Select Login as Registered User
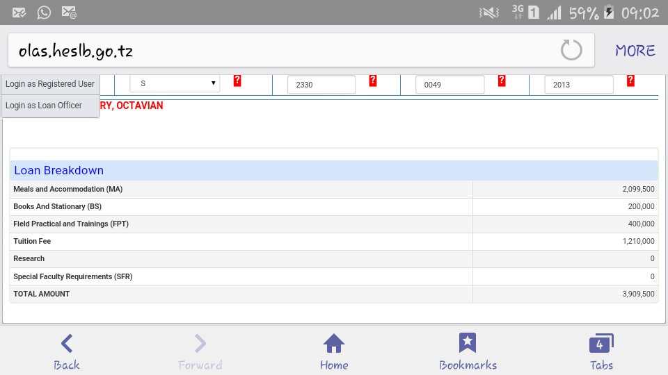Image resolution: width=668 pixels, height=375 pixels. pos(50,84)
